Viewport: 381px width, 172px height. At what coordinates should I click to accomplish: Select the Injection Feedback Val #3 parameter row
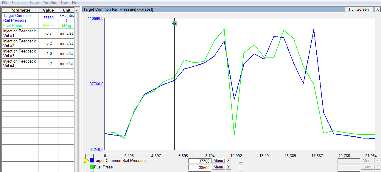point(20,53)
